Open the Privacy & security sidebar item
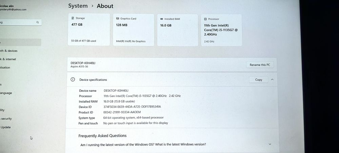Image resolution: width=339 pixels, height=153 pixels. point(6,119)
